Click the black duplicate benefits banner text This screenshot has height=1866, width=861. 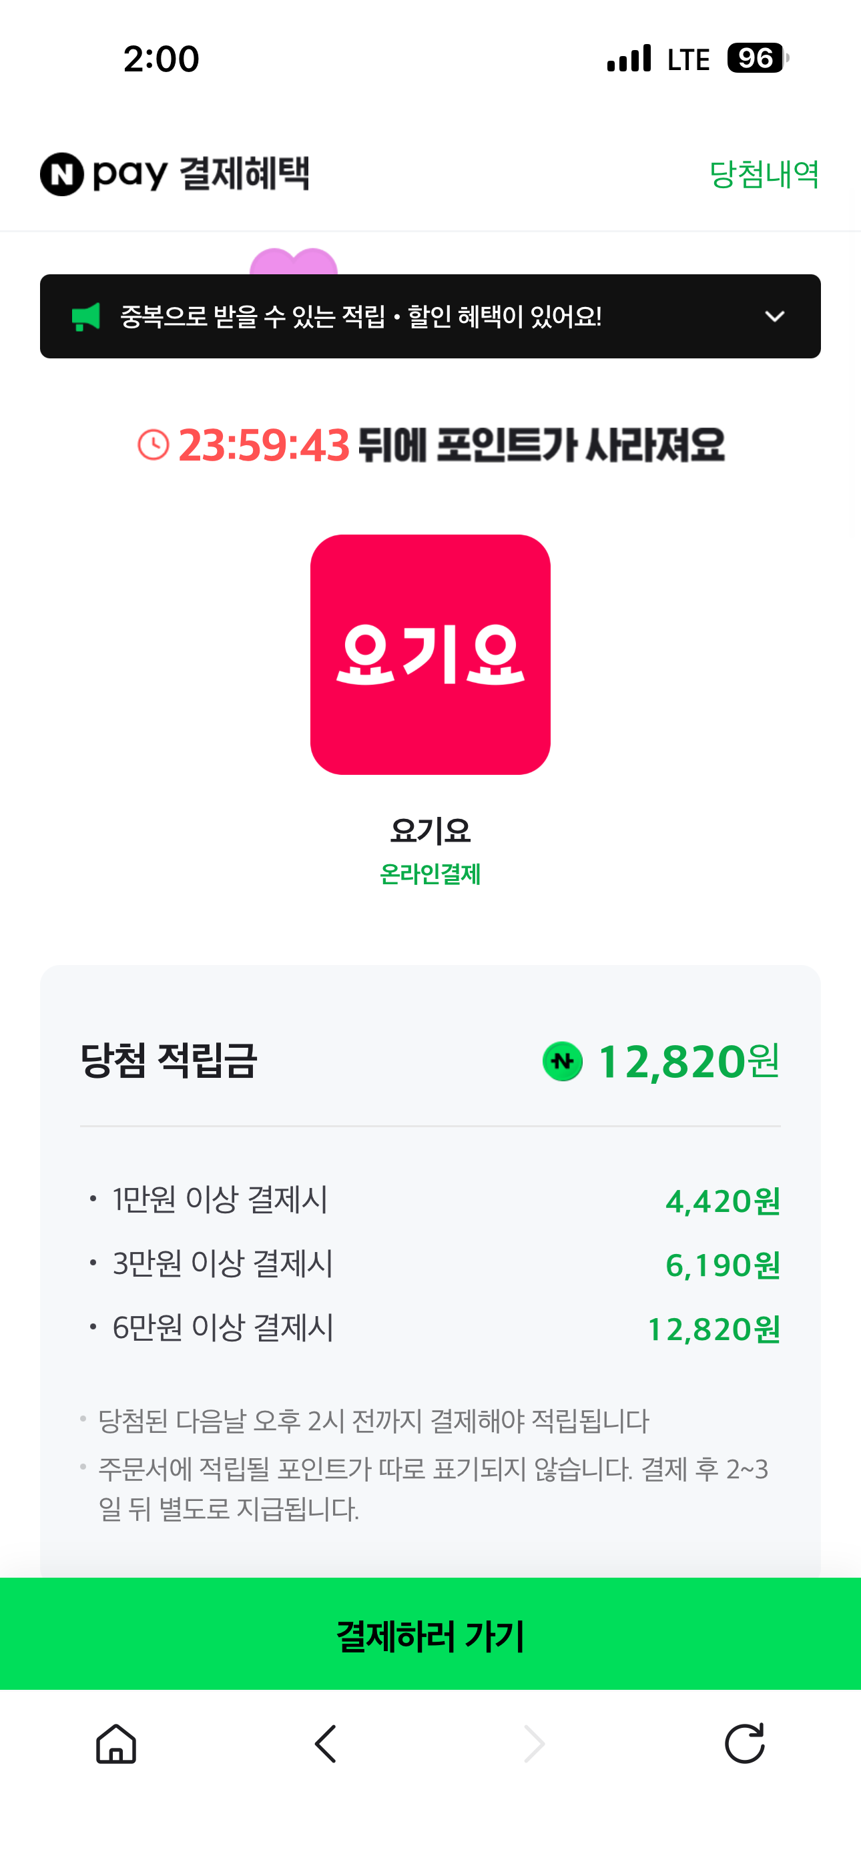[x=361, y=316]
